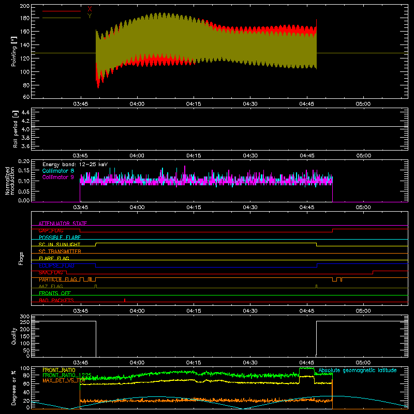The width and height of the screenshot is (414, 414).
Task: Click the 4.4 tick label on Roll period axis
Action: (25, 112)
